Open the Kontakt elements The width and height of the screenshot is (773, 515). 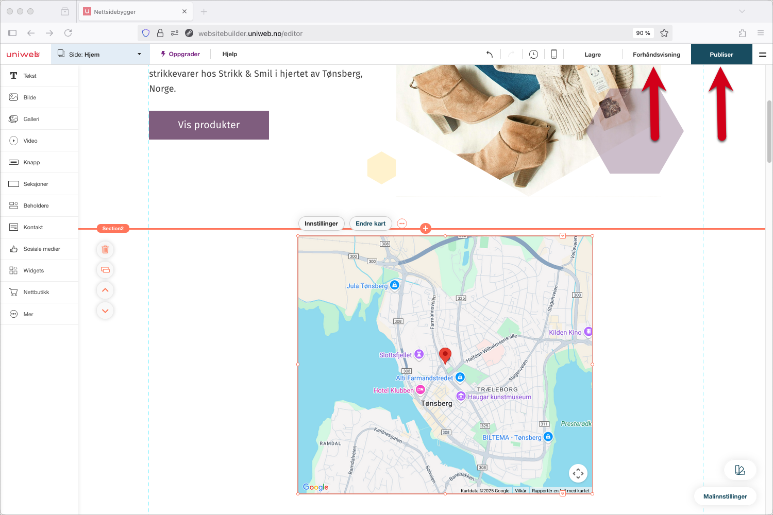[39, 227]
